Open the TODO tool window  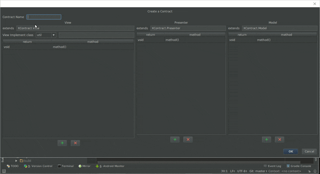point(13,166)
